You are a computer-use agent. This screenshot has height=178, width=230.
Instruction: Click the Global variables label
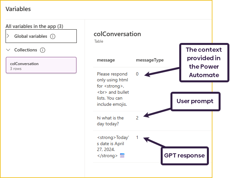pyautogui.click(x=31, y=36)
